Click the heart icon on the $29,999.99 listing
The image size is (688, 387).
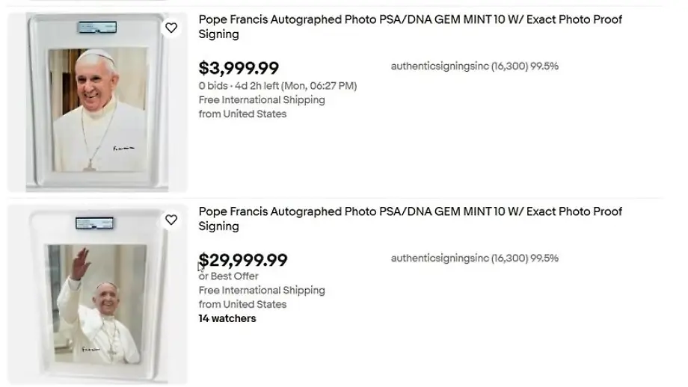[171, 220]
